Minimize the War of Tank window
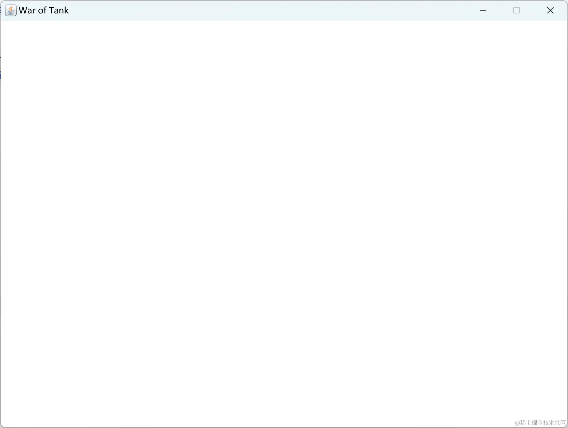Screen dimensions: 568x428 point(483,10)
